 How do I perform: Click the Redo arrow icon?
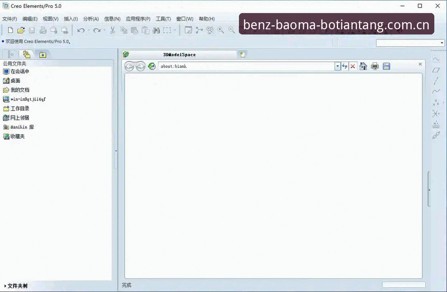coord(97,30)
